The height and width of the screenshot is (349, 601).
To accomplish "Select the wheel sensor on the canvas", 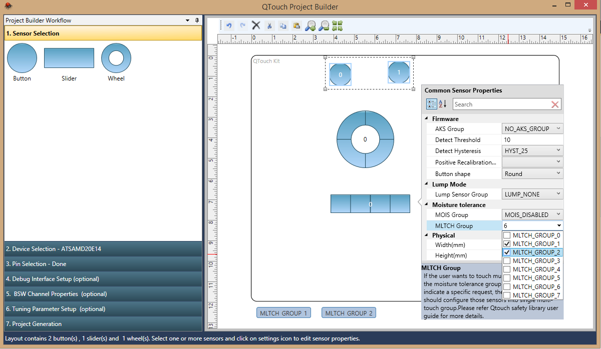I will coord(365,139).
